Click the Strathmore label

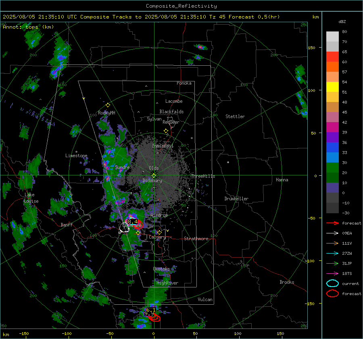coord(196,239)
